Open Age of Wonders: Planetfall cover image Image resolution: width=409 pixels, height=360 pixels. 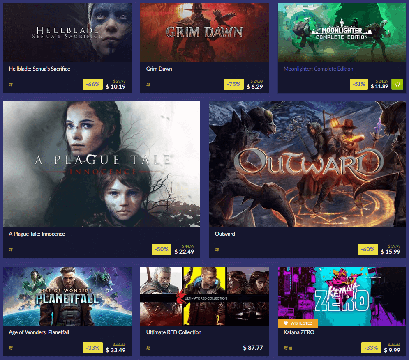point(67,296)
